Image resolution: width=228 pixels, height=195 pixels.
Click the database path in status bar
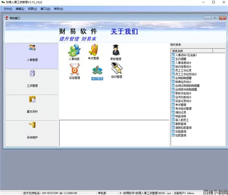point(145,193)
